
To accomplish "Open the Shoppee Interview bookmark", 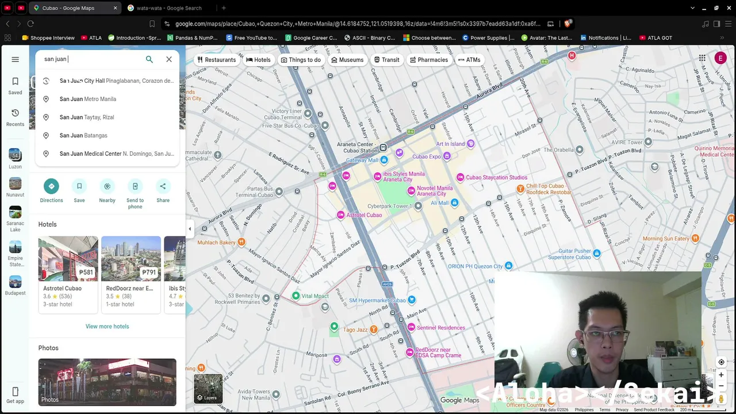I will [48, 38].
